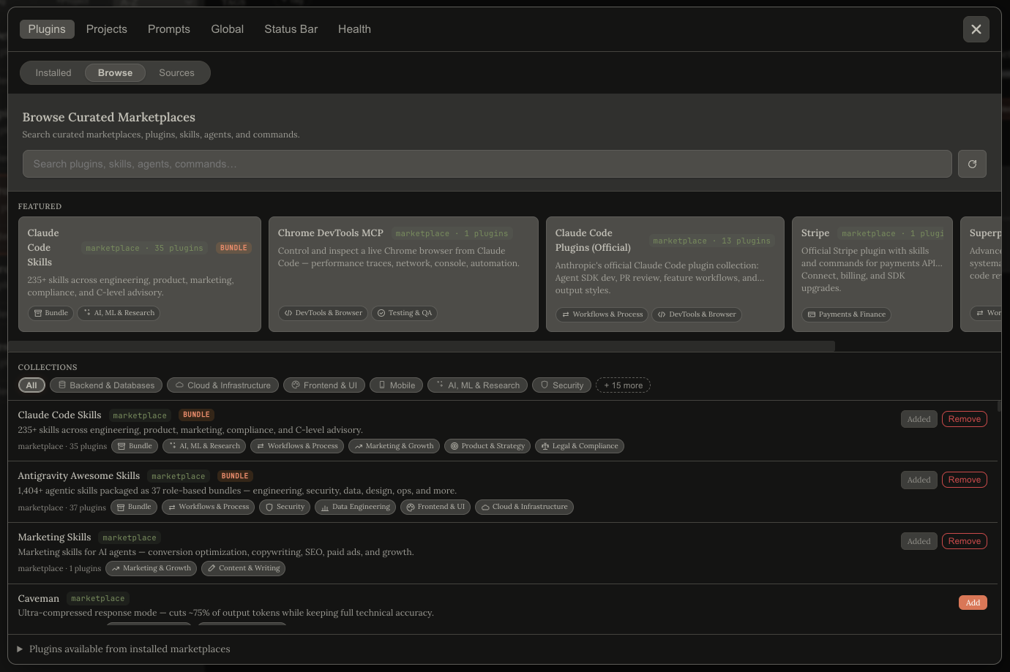Add the Caveman plugin
Viewport: 1010px width, 672px height.
(x=973, y=603)
